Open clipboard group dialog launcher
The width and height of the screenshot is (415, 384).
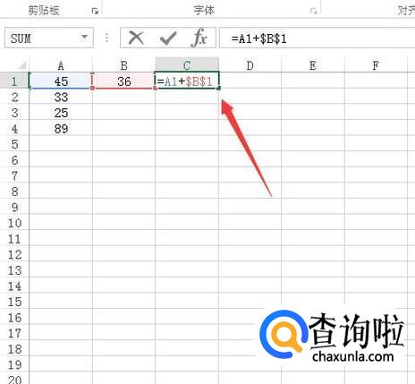(95, 12)
